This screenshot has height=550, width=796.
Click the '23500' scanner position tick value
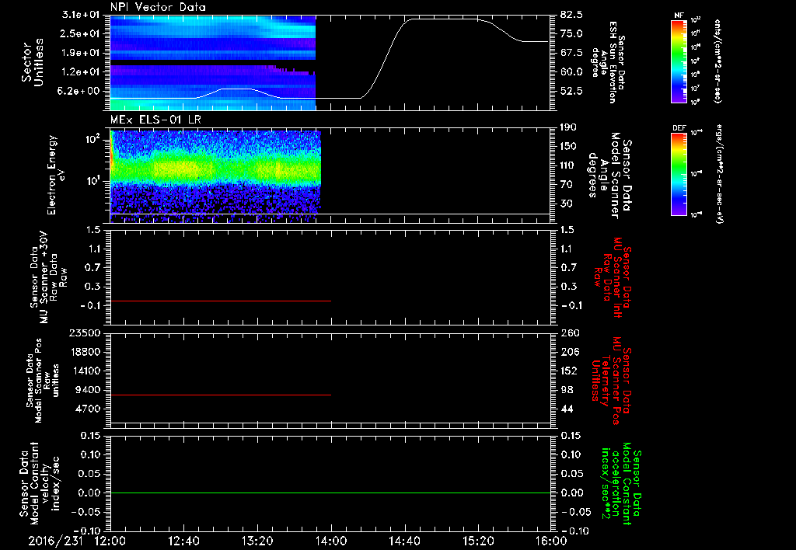[x=85, y=332]
